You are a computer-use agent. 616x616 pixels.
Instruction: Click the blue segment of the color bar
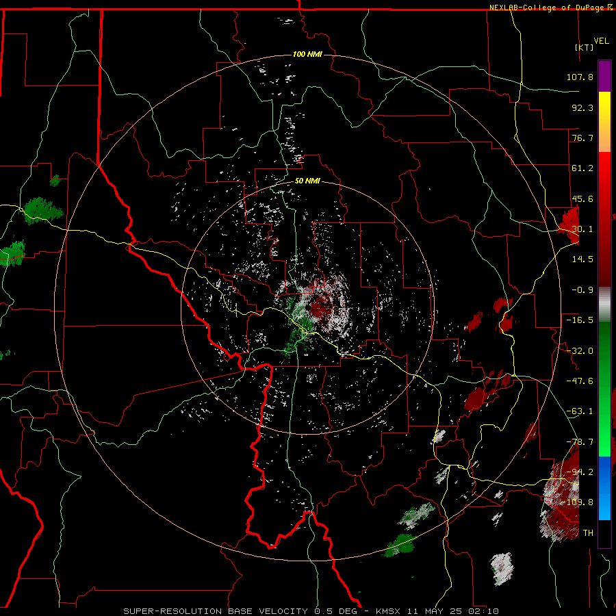tap(604, 488)
